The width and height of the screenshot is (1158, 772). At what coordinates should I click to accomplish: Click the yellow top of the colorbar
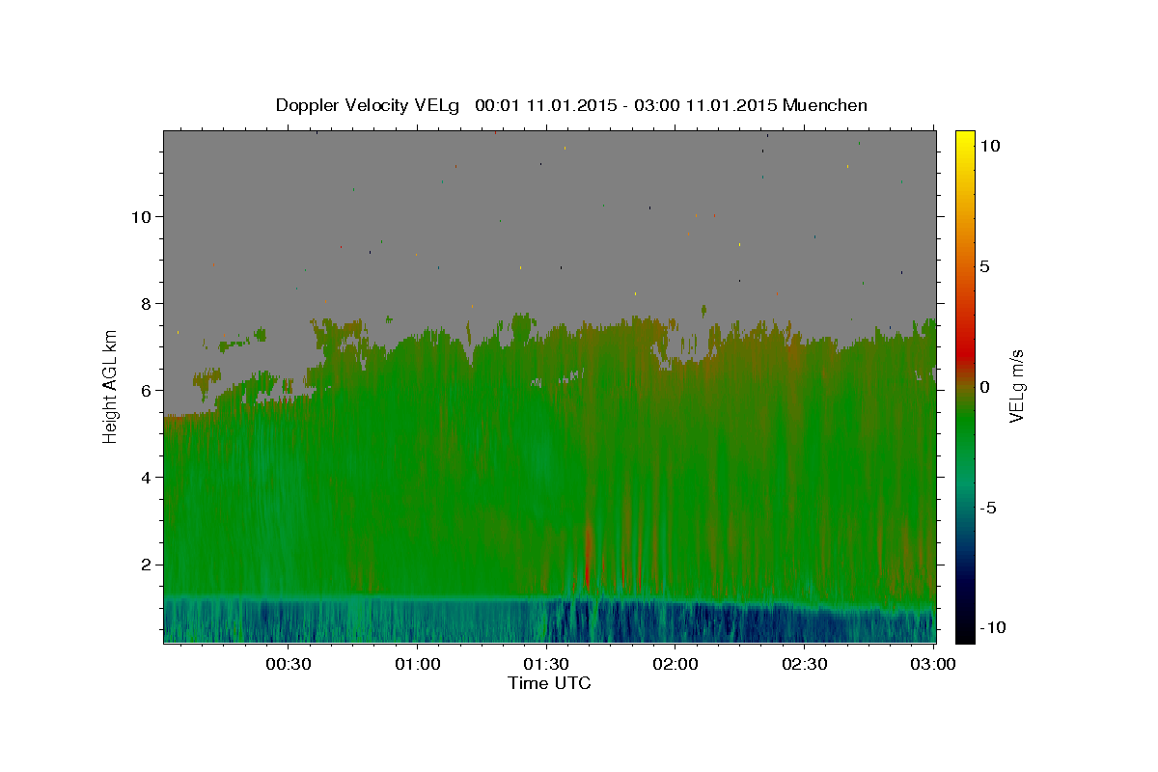965,140
